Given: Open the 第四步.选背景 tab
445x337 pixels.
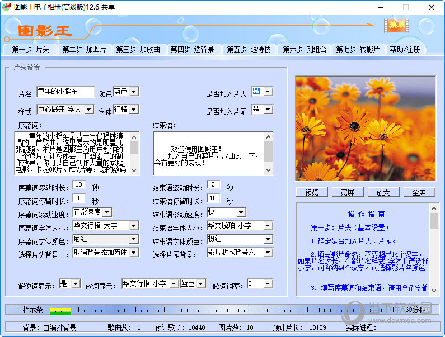Looking at the screenshot, I should 192,49.
